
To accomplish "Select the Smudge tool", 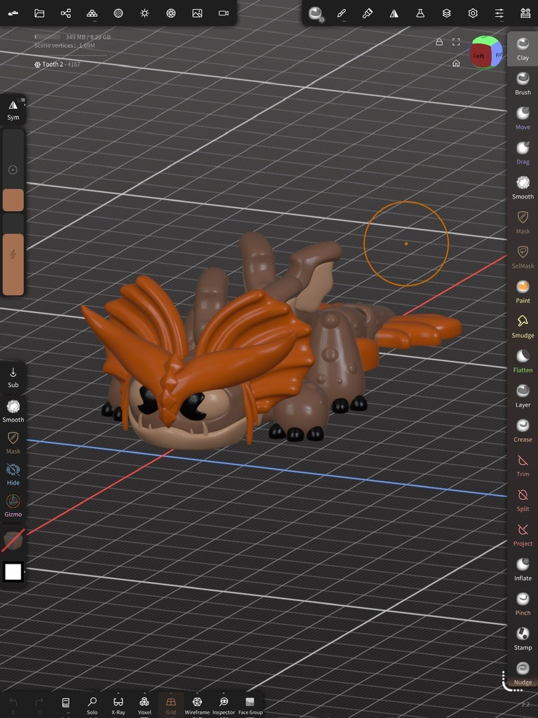I will 523,327.
